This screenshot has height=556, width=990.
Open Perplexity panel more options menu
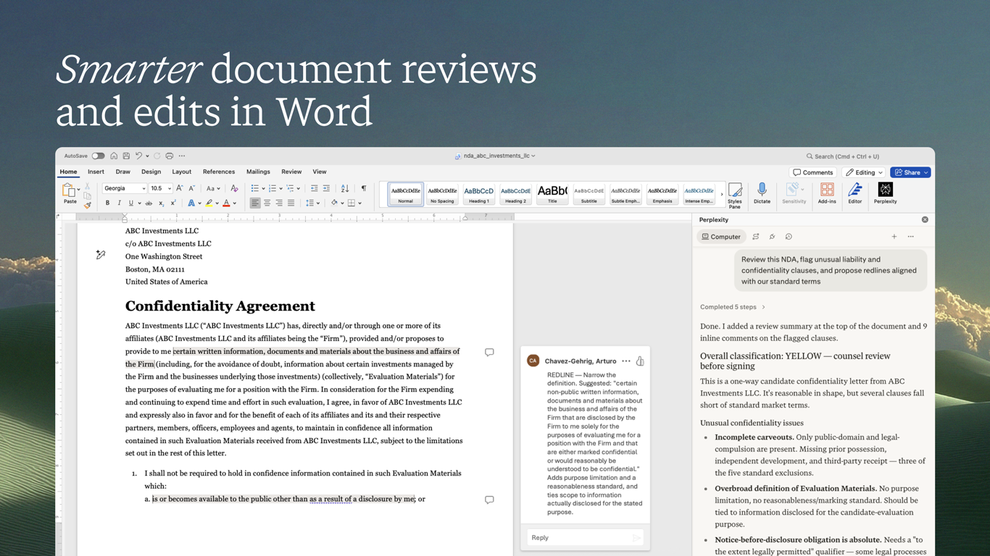pyautogui.click(x=911, y=237)
